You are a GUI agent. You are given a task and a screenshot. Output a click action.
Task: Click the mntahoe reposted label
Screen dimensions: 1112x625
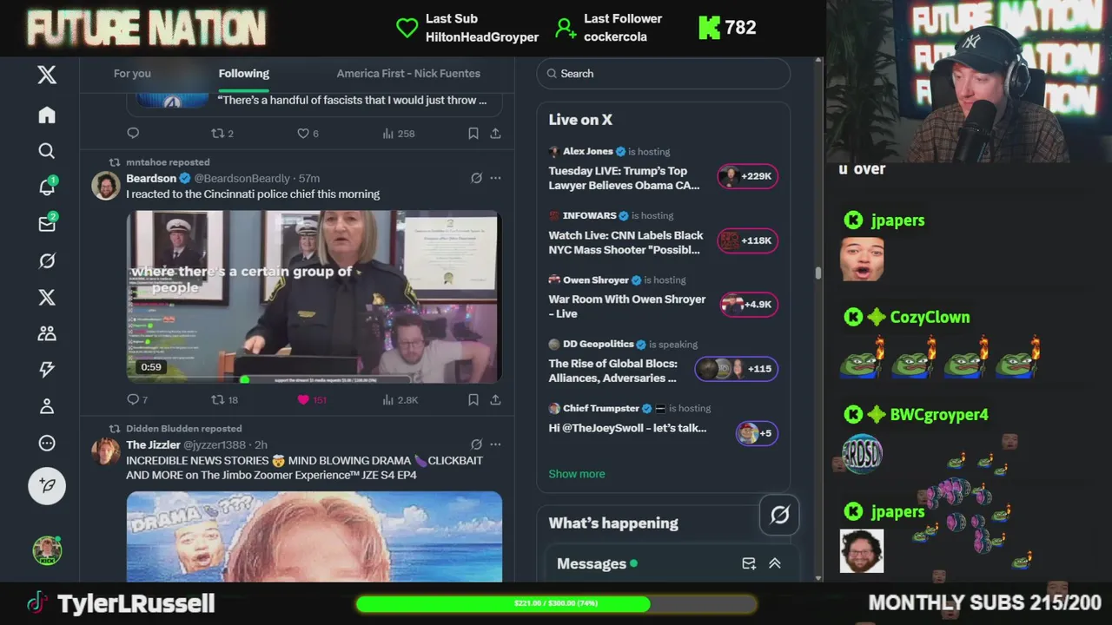click(168, 162)
